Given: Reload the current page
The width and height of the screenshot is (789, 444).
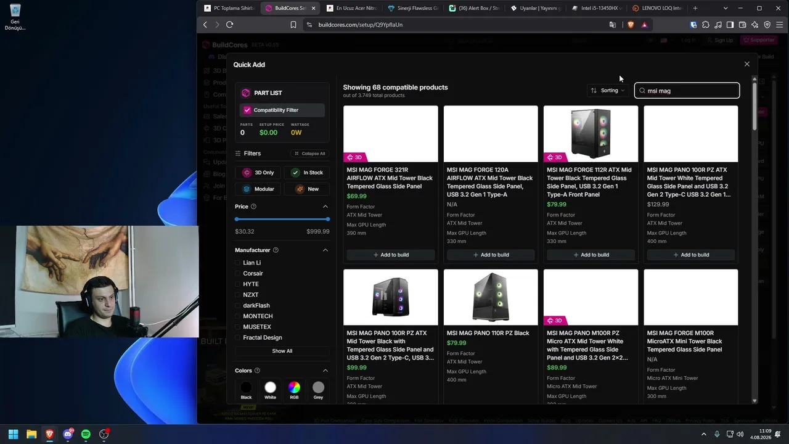Looking at the screenshot, I should point(229,25).
